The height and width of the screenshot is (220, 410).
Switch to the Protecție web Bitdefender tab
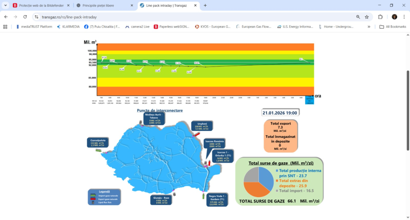pyautogui.click(x=40, y=5)
